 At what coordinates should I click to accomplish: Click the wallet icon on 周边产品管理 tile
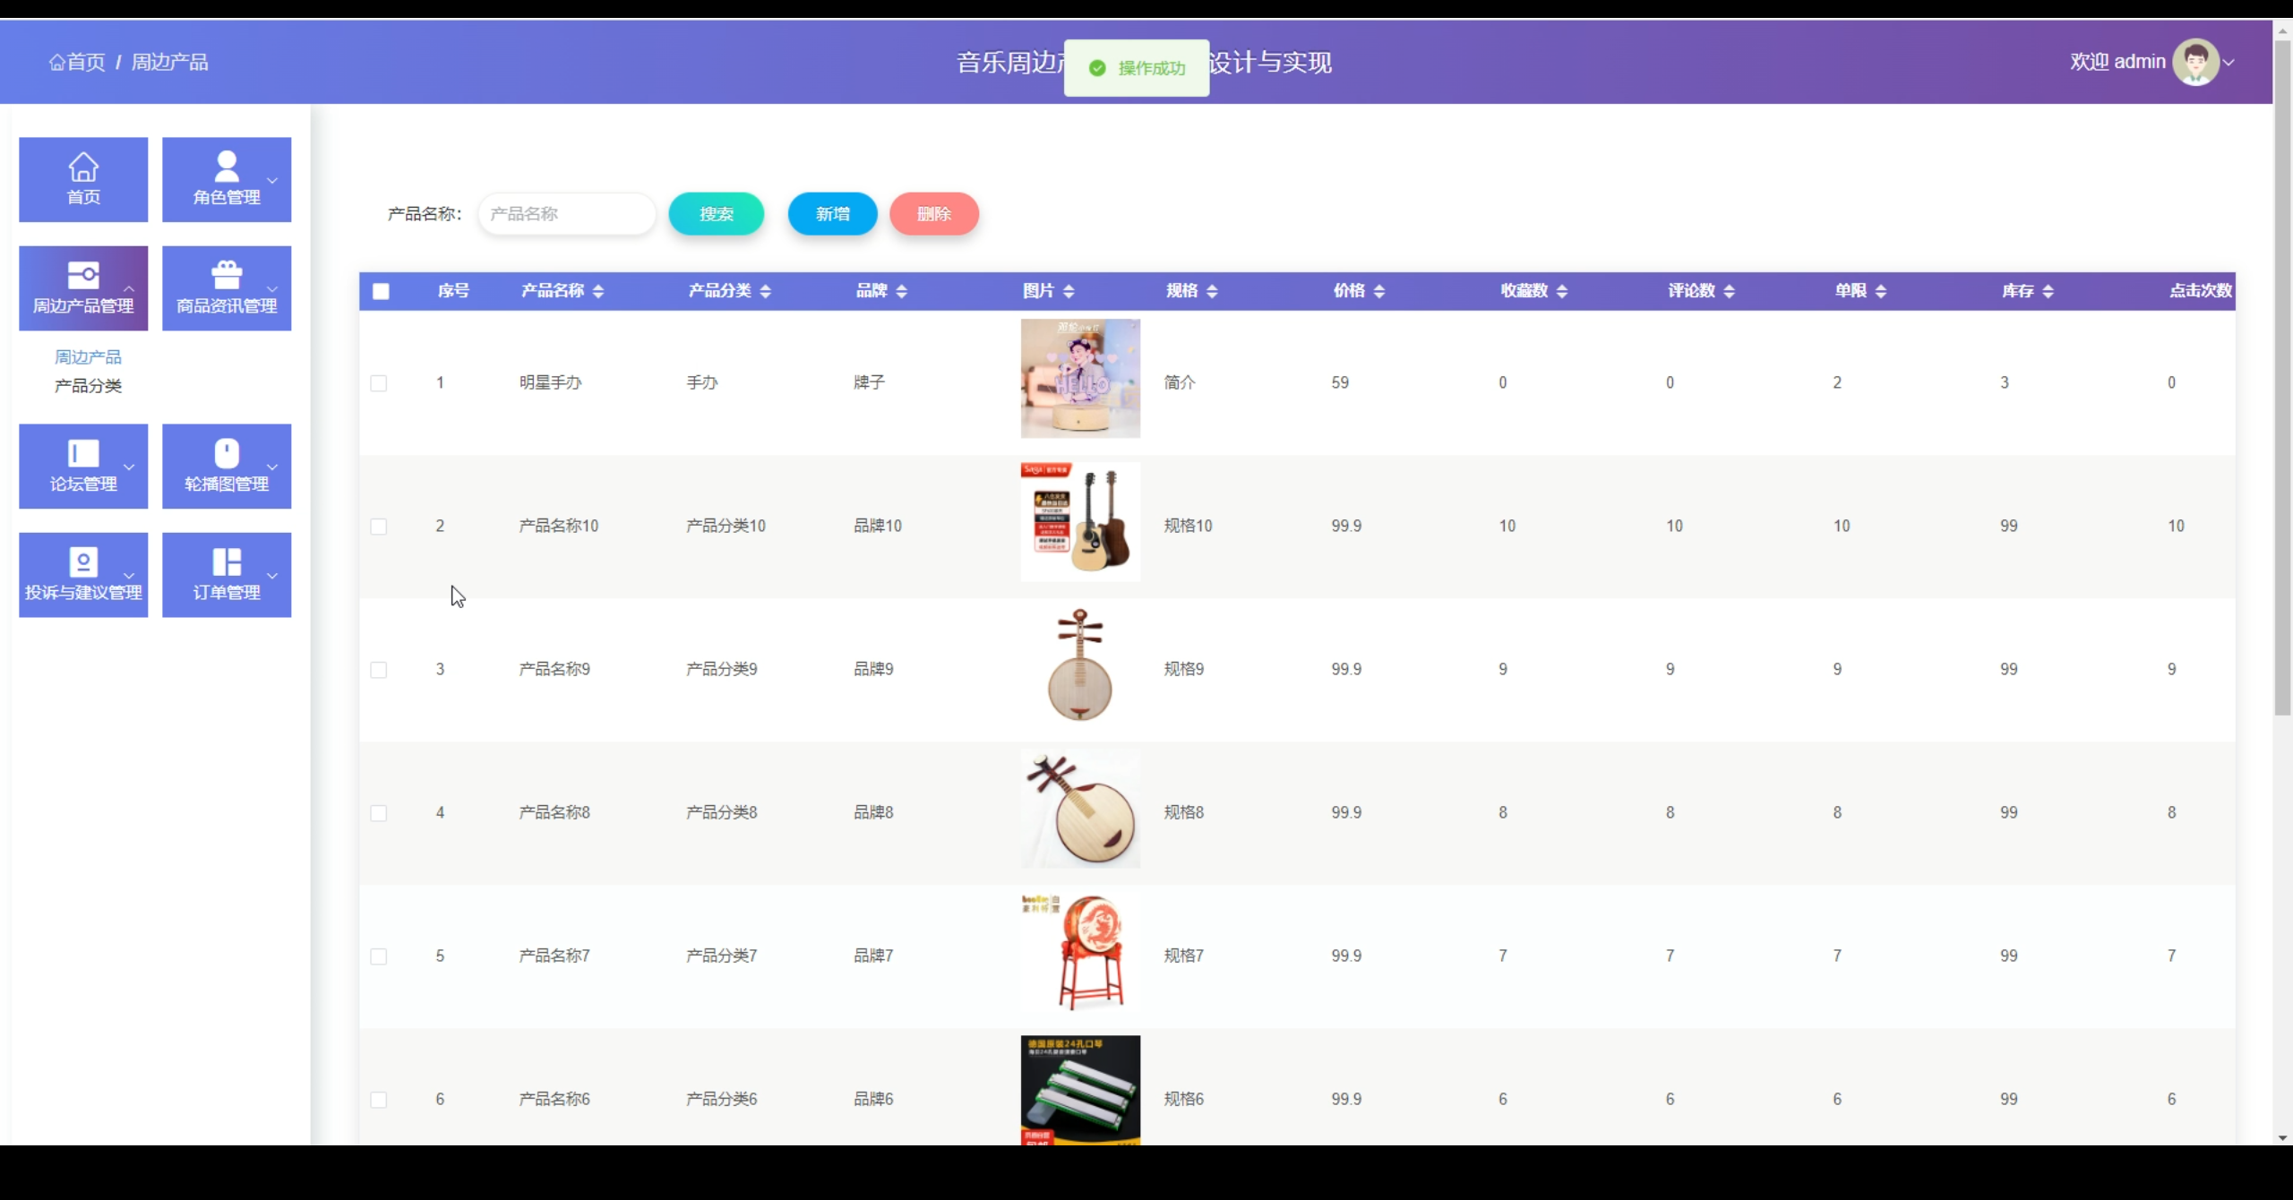[x=83, y=275]
